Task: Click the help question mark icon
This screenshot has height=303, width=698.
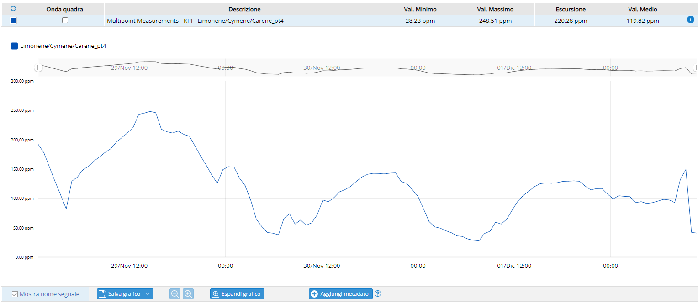Action: pyautogui.click(x=378, y=294)
